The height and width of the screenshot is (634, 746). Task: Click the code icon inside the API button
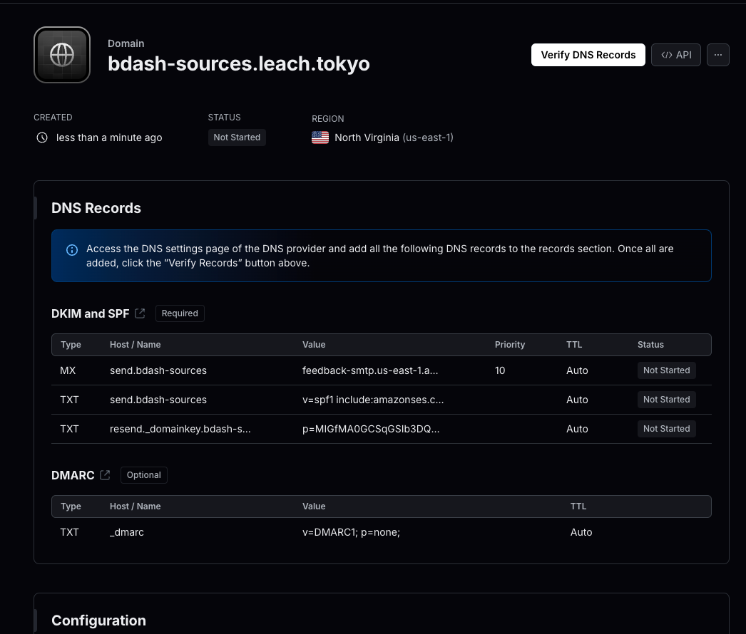click(667, 54)
